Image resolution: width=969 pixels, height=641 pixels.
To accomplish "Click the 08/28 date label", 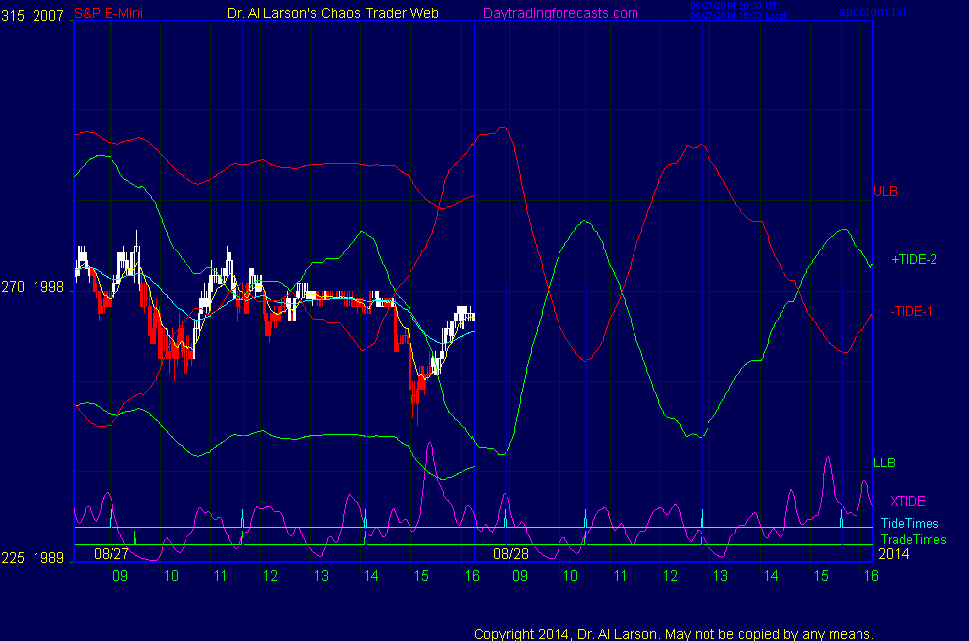I will 511,554.
